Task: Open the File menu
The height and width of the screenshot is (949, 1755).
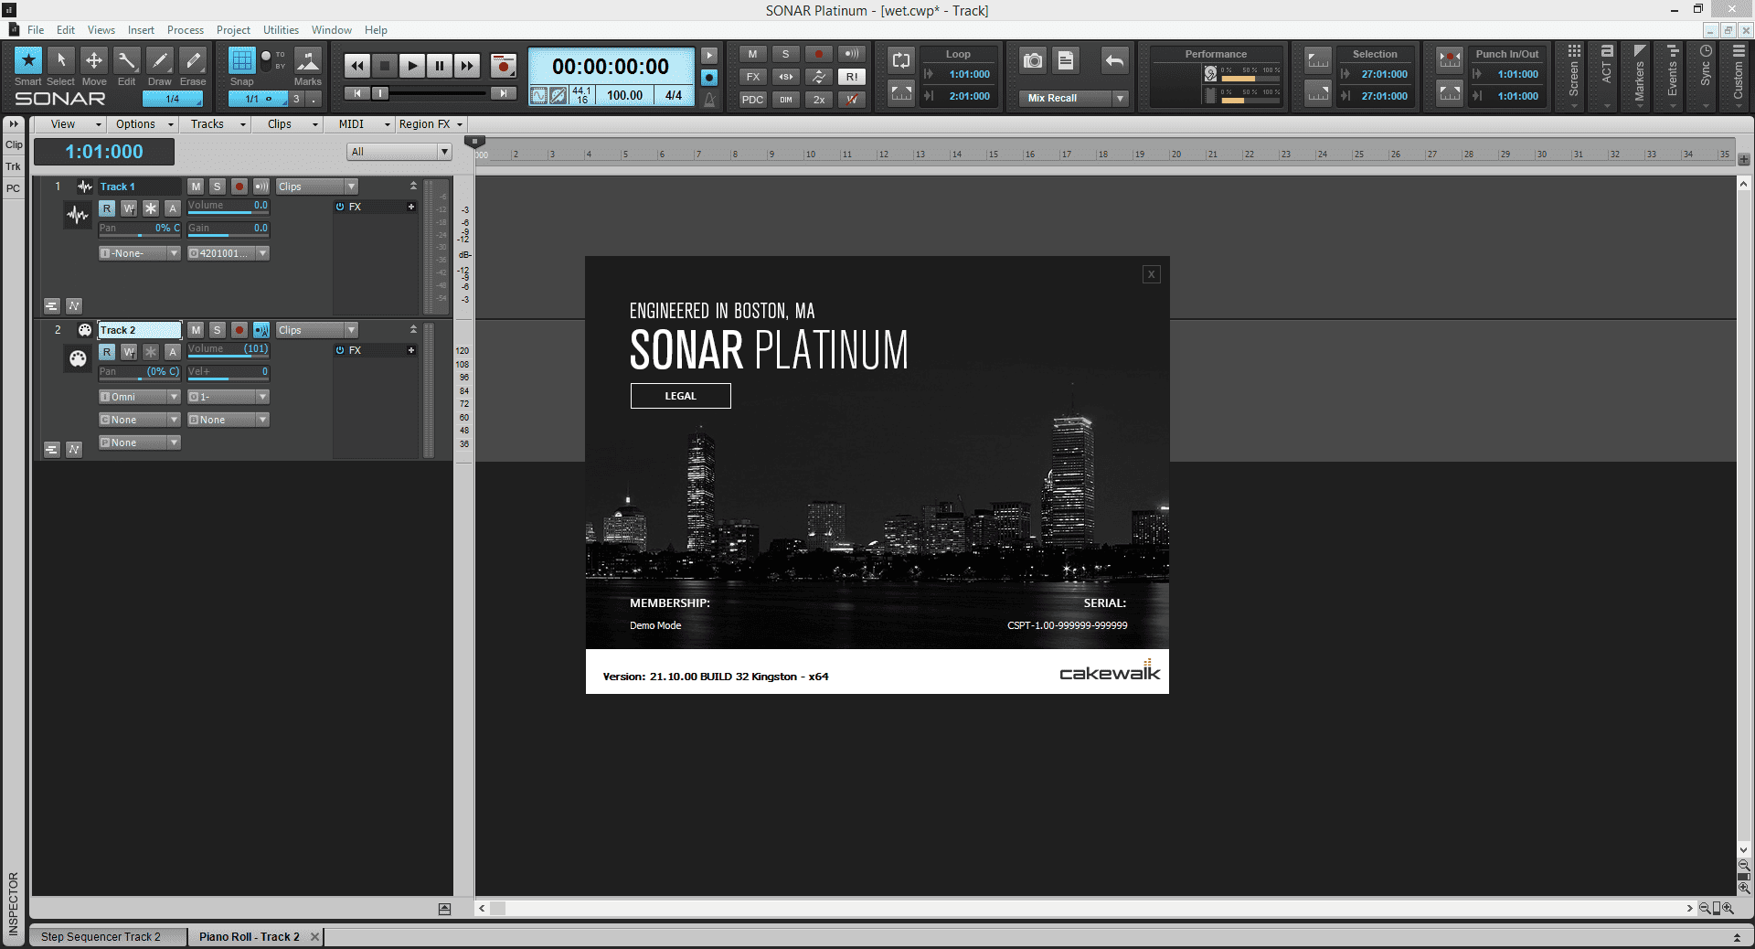Action: pos(36,30)
